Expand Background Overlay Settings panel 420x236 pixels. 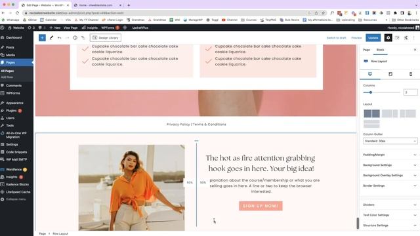390,175
